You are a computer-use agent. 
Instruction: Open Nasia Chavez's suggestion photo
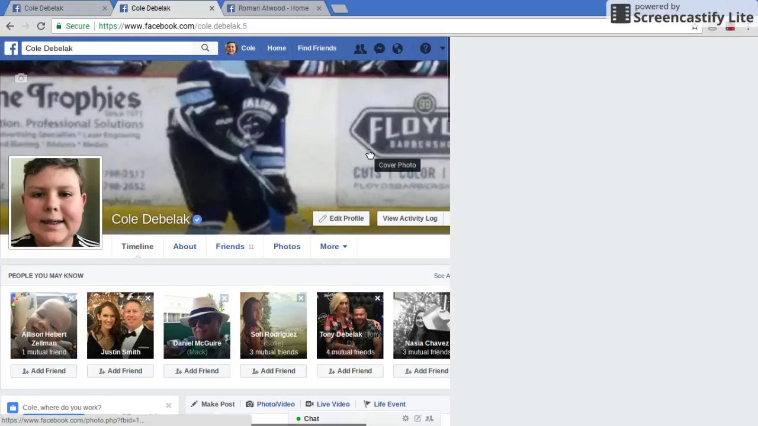tap(422, 325)
